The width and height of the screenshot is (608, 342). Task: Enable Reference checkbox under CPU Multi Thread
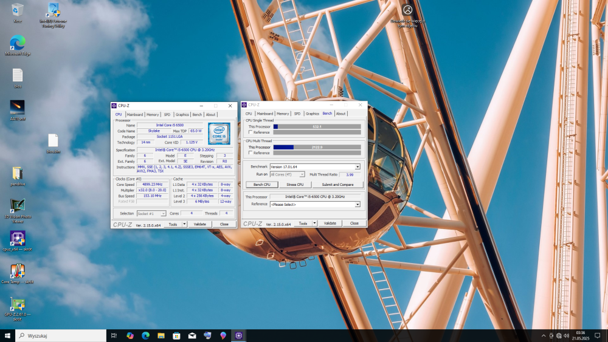[250, 153]
